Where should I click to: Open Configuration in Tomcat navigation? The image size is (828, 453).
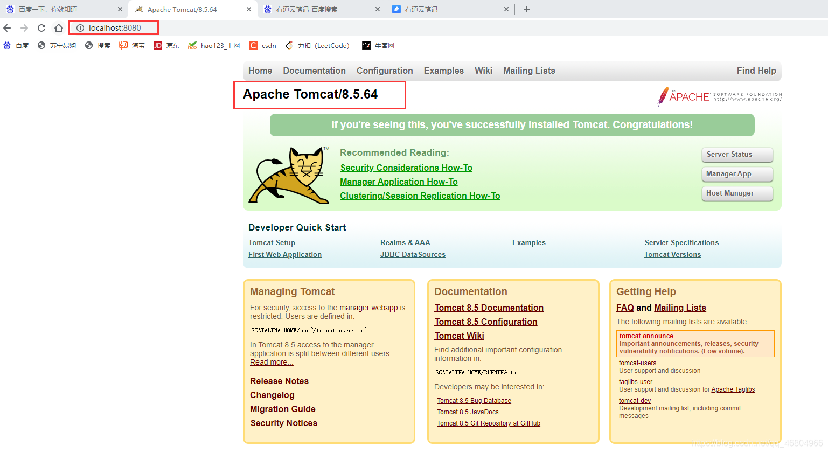coord(385,71)
